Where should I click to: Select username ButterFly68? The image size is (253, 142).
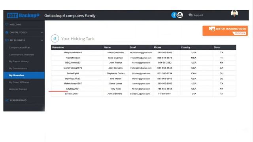click(x=73, y=73)
